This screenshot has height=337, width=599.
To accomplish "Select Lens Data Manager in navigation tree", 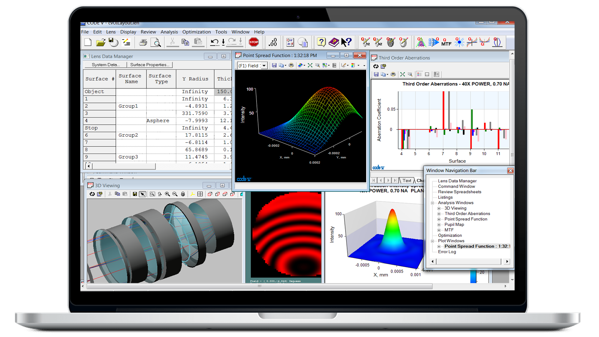I will point(457,181).
